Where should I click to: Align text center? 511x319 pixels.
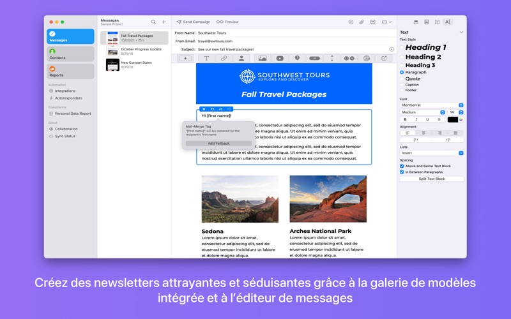tap(423, 133)
